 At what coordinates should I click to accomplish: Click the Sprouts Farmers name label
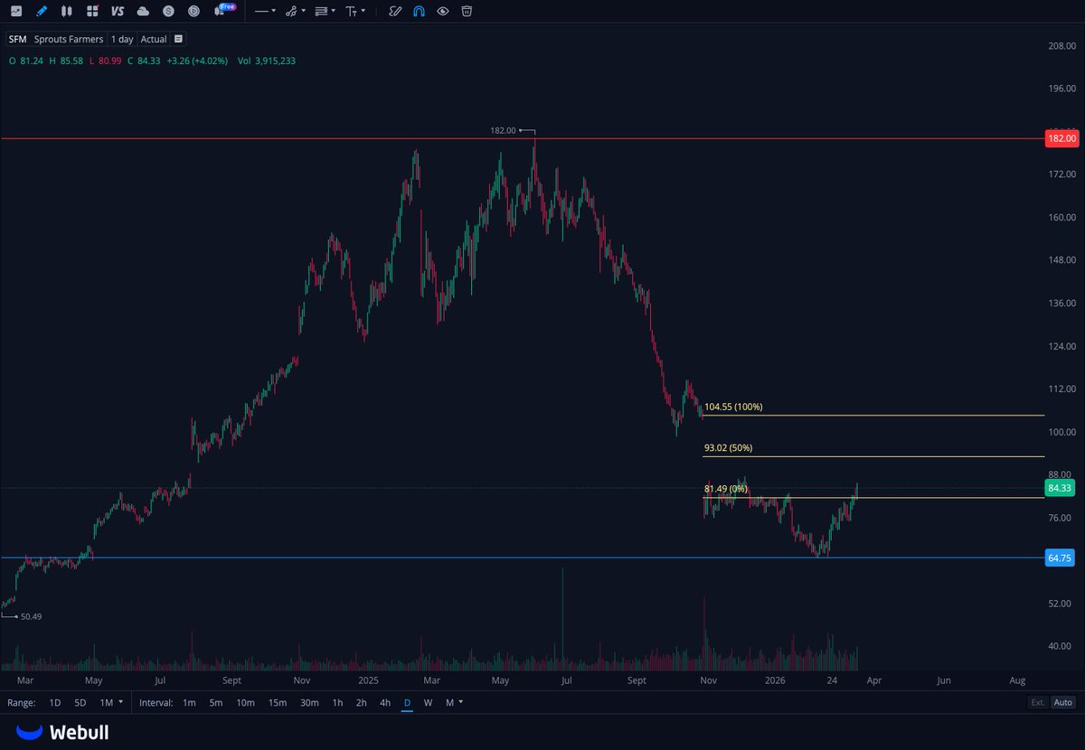(69, 39)
